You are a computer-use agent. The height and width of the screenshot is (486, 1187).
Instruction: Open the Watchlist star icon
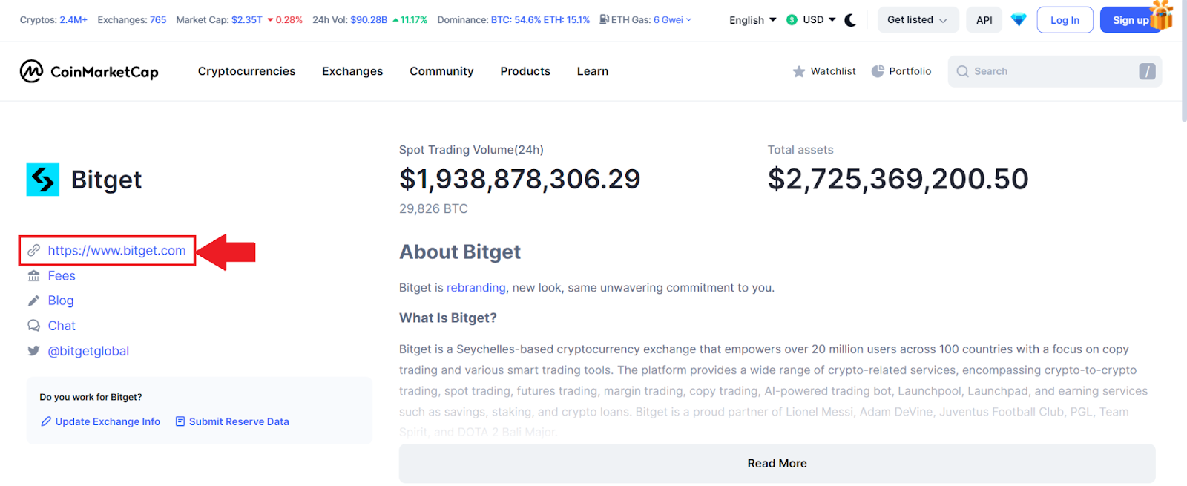pos(799,71)
